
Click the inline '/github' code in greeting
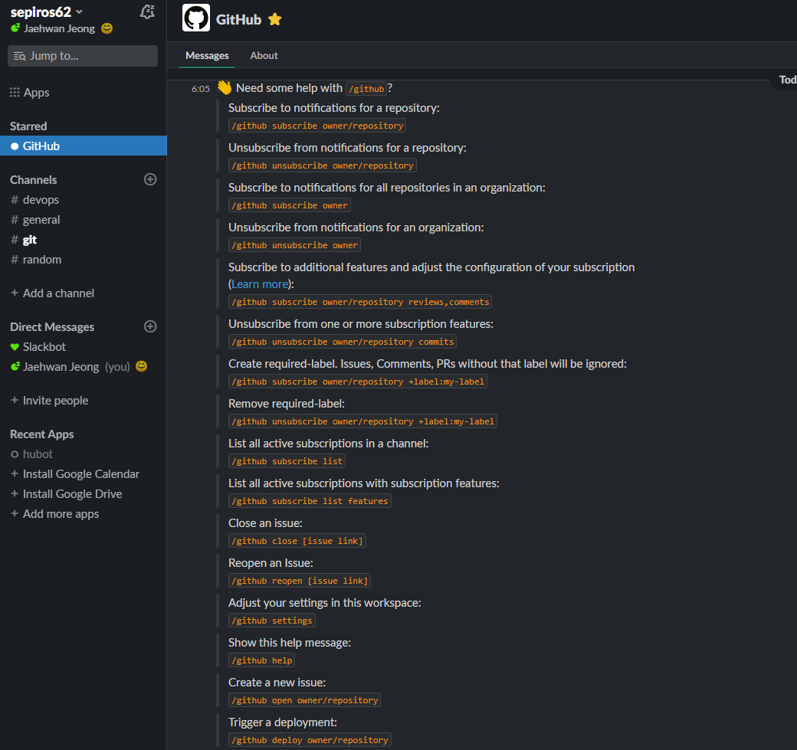(x=366, y=89)
